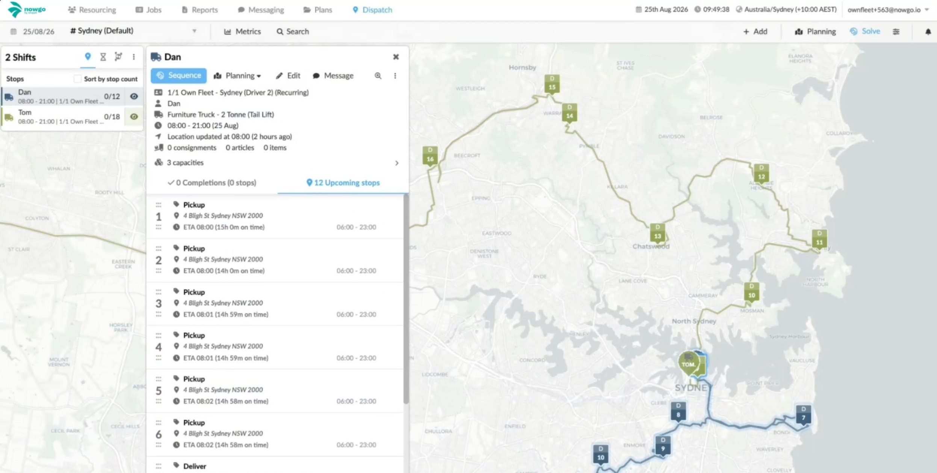Expand the 3 capacities row
Screen dimensions: 937x473
(x=277, y=163)
